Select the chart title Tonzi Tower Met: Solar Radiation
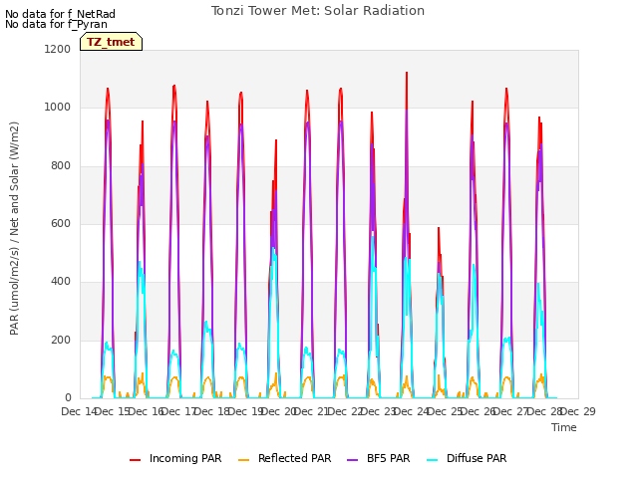This screenshot has width=638, height=478. 318,11
